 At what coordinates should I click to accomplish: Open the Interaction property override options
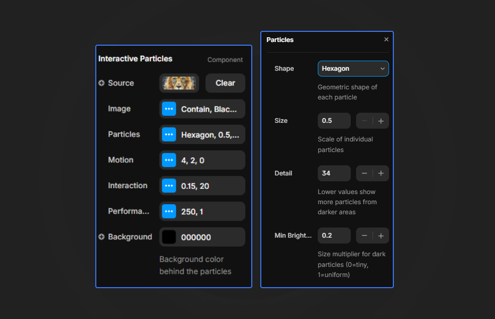pos(169,186)
